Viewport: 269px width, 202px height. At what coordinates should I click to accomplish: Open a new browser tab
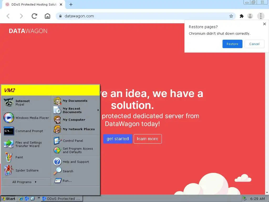[x=71, y=5]
